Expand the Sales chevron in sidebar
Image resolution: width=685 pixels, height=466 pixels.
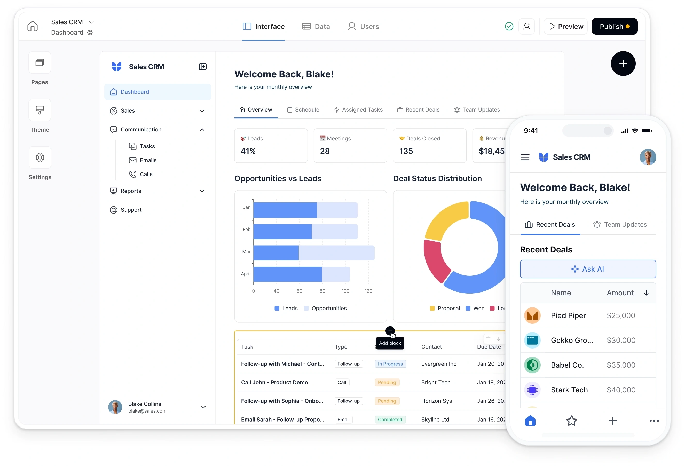tap(202, 111)
